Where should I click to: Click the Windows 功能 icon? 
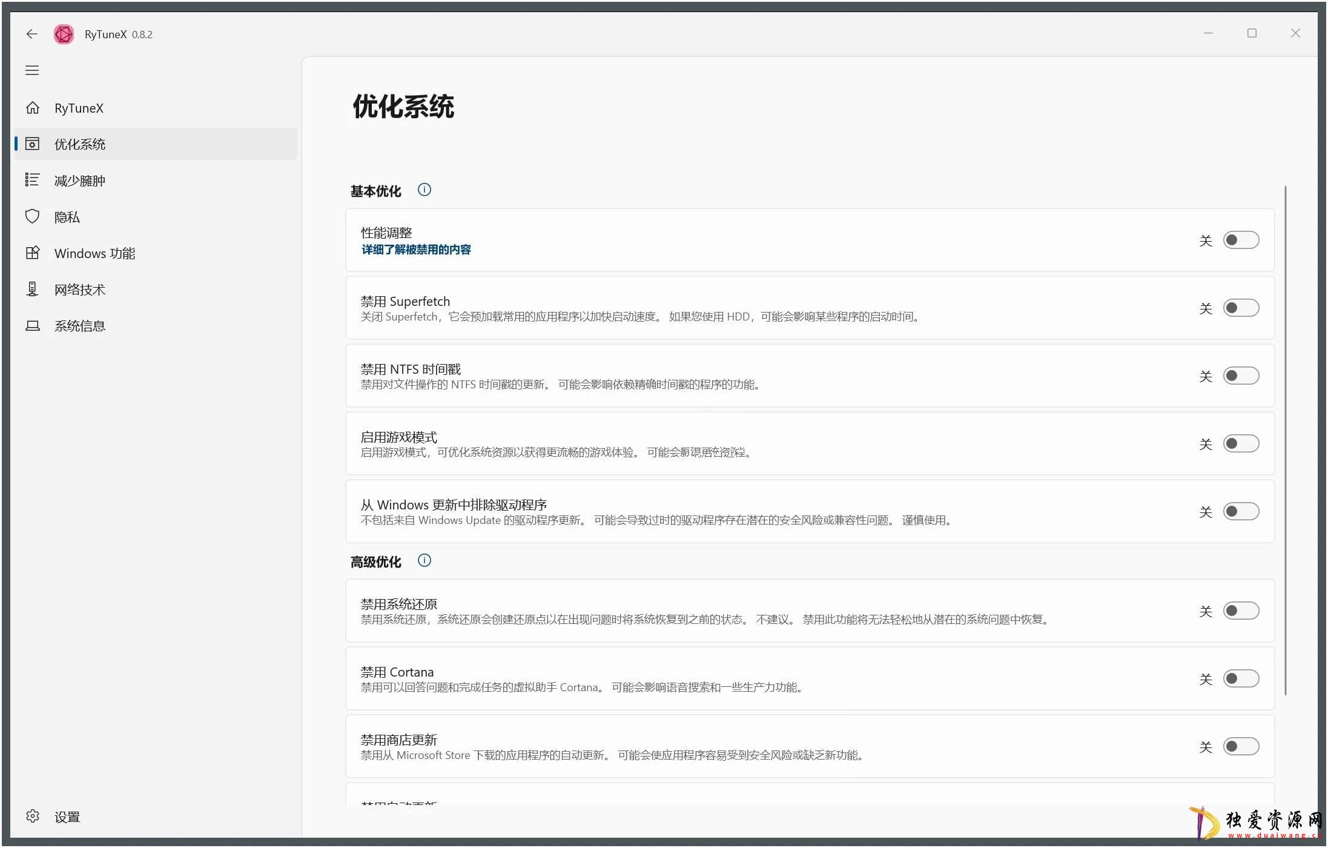click(33, 253)
